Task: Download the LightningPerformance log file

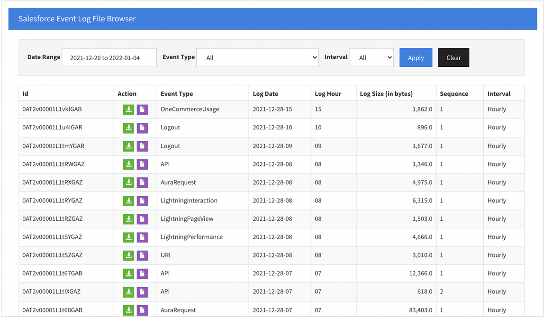Action: (x=128, y=237)
